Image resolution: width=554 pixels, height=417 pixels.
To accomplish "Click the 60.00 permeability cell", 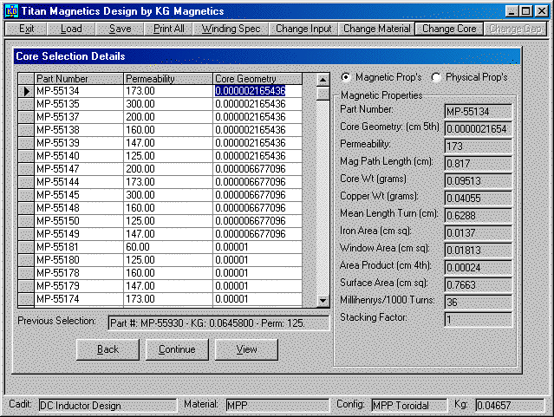I will (x=168, y=247).
